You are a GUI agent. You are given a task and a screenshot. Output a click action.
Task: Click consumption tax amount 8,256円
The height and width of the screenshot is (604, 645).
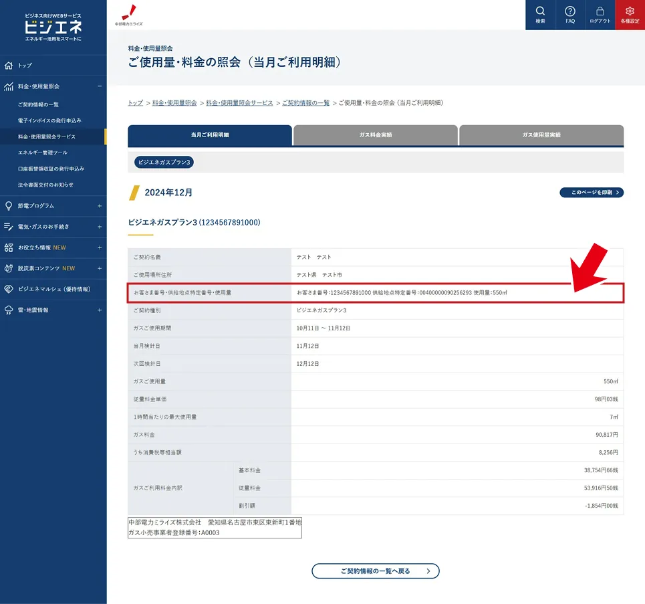pos(608,452)
